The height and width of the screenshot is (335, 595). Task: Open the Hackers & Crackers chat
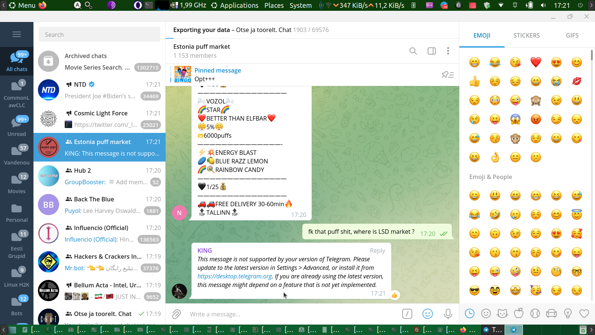(x=100, y=262)
